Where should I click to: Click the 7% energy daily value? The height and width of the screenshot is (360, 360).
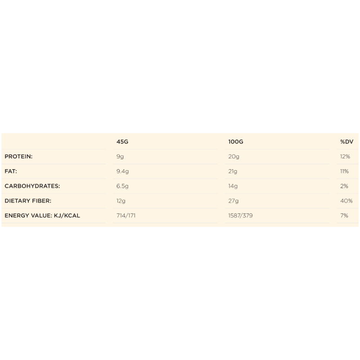[x=344, y=216]
